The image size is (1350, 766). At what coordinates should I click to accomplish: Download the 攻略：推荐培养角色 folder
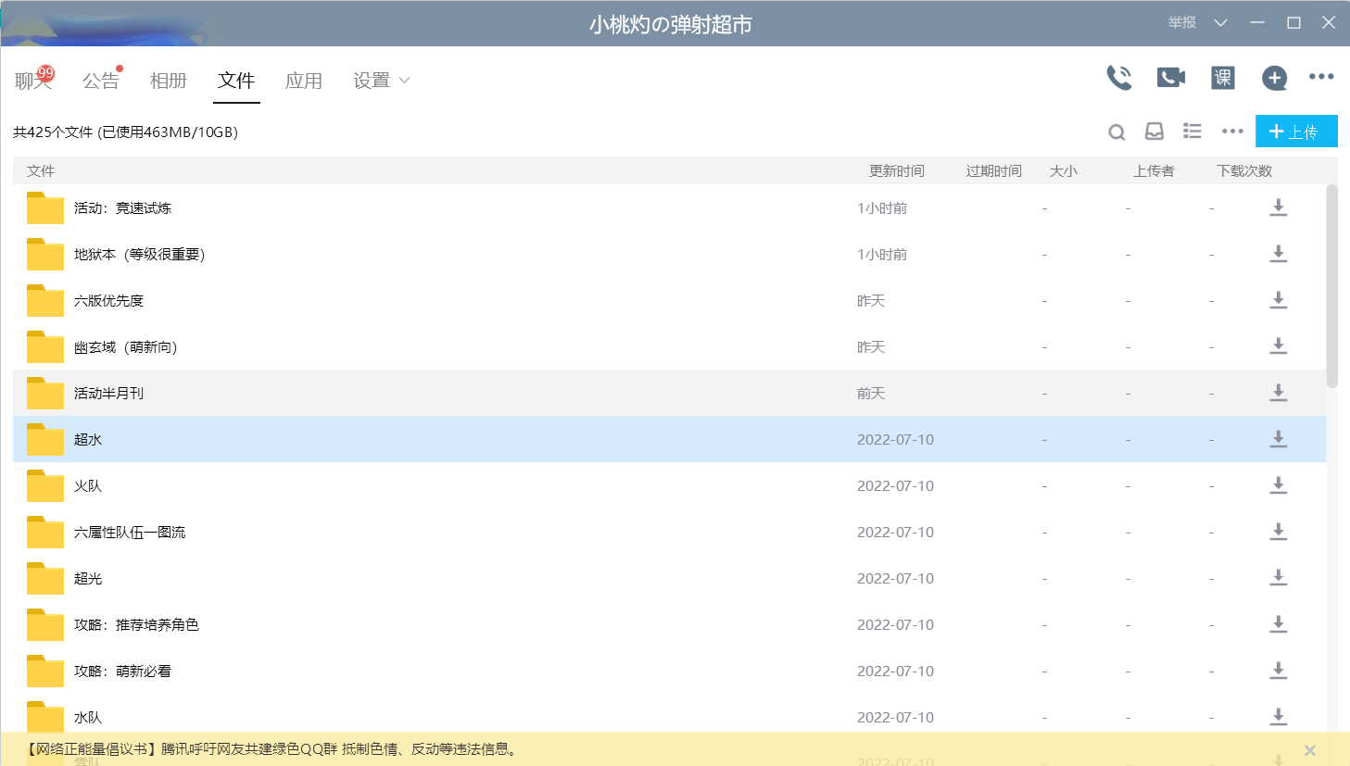coord(1279,624)
